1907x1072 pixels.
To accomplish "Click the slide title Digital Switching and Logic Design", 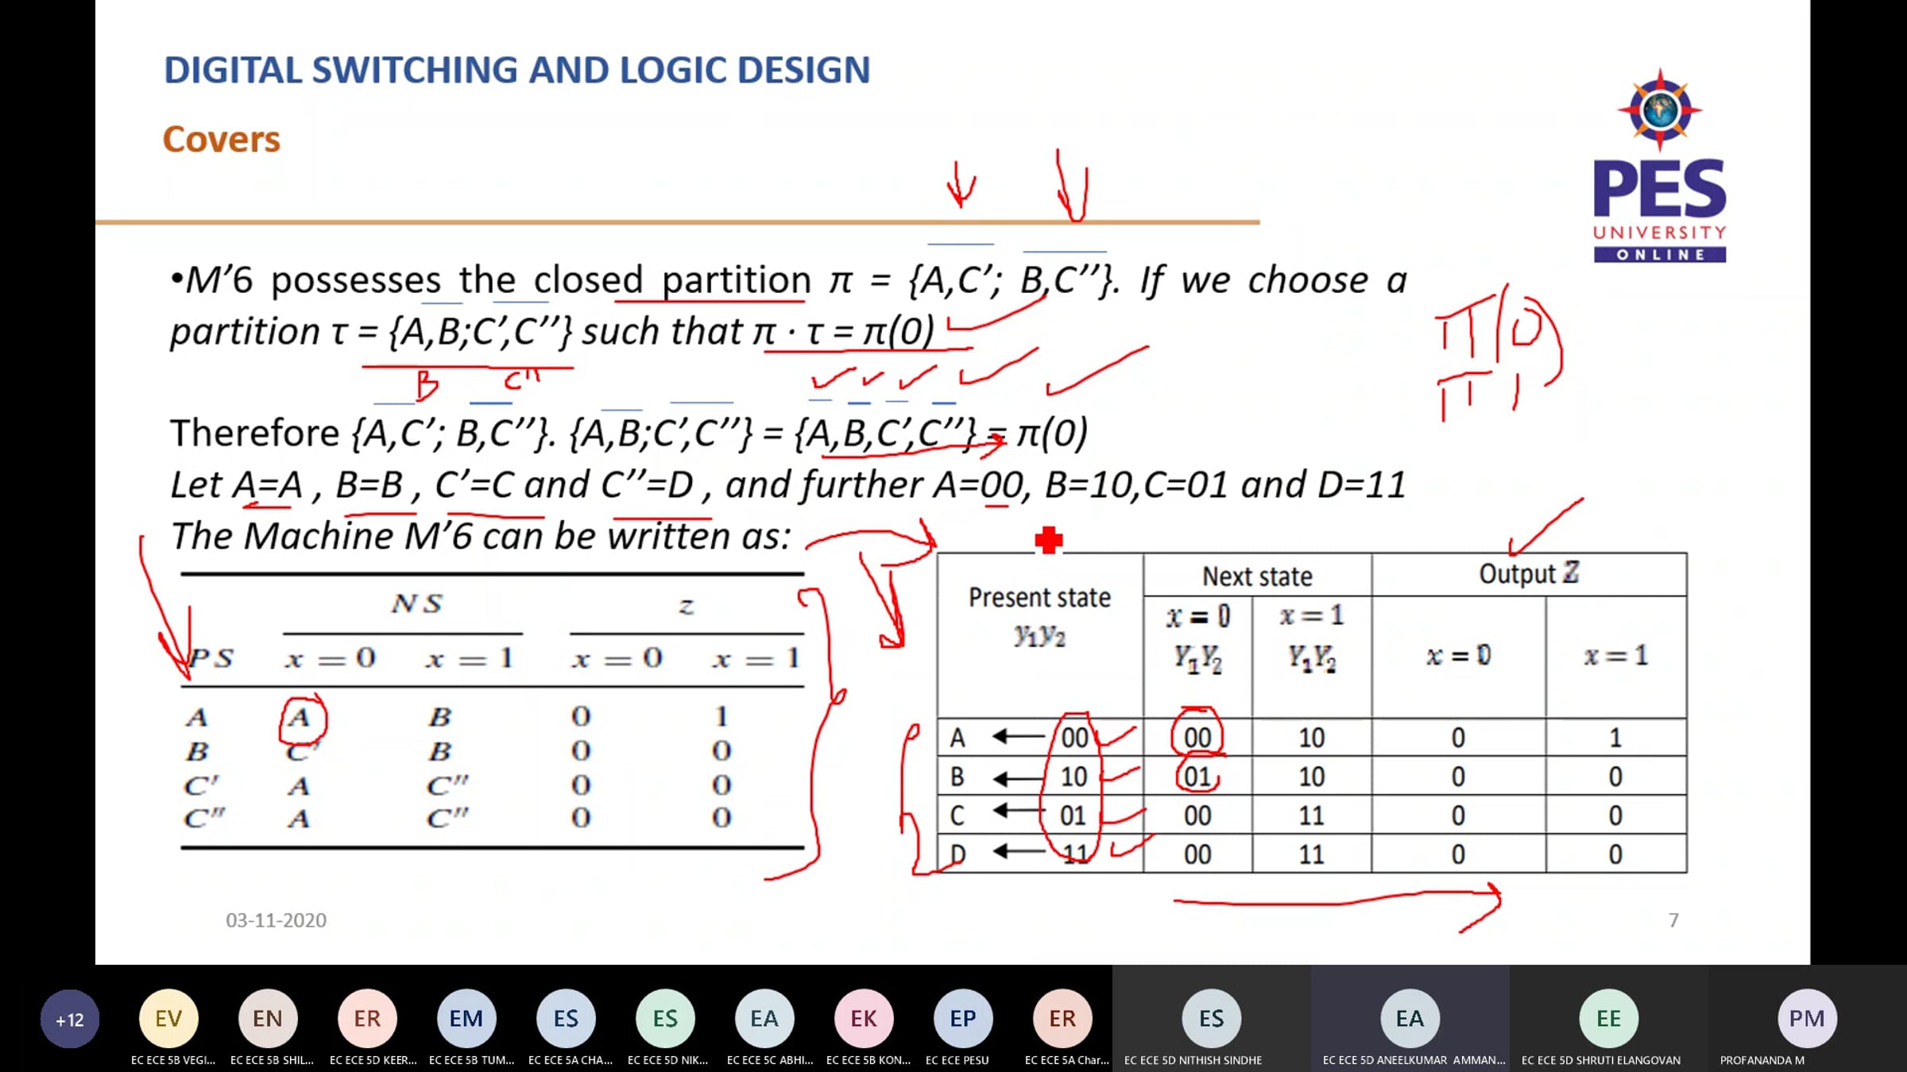I will [516, 70].
